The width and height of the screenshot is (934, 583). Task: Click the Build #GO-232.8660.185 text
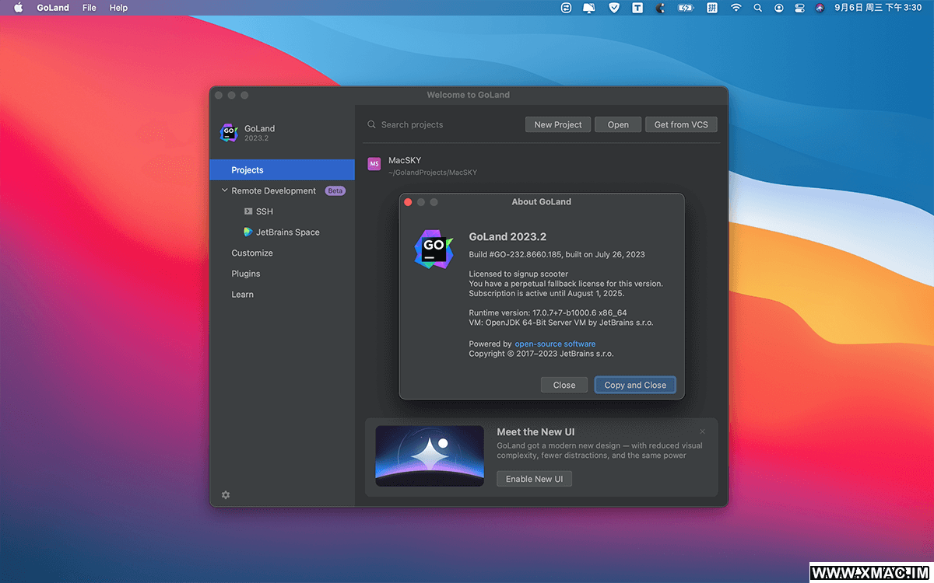click(x=557, y=254)
